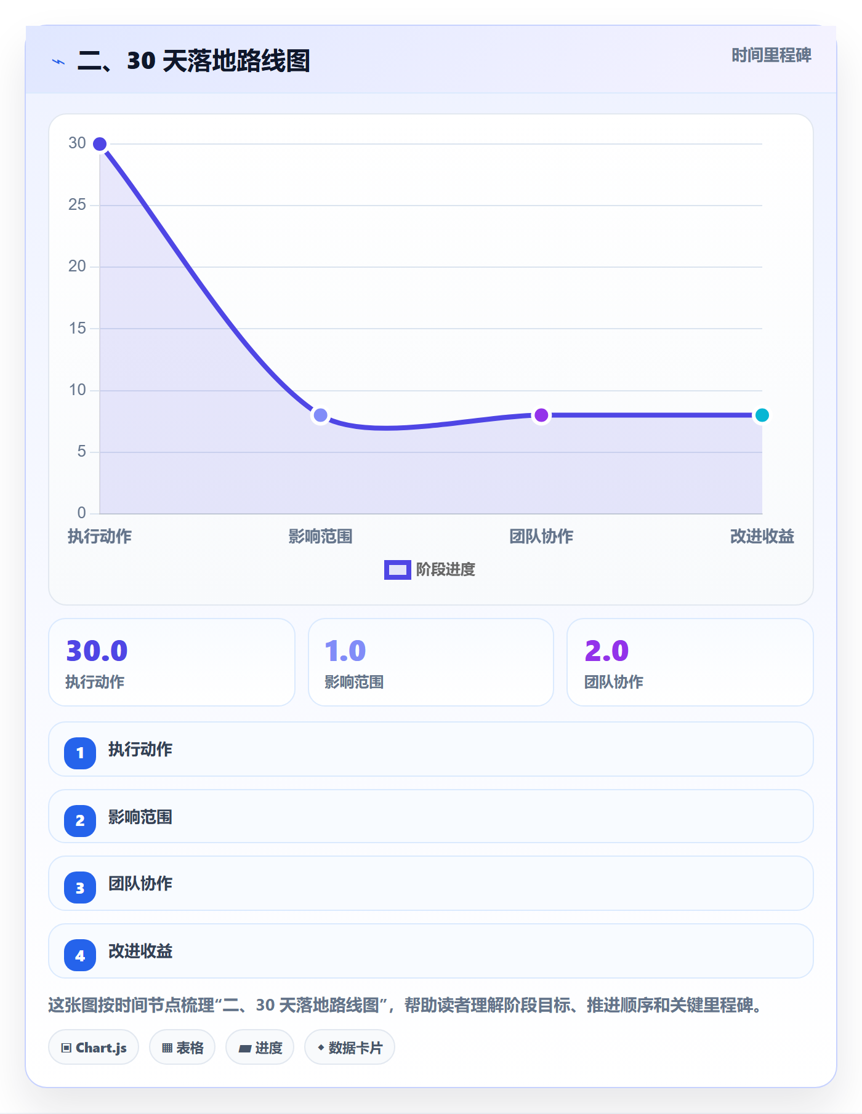Click the 阶段进度 legend color box

tap(397, 570)
